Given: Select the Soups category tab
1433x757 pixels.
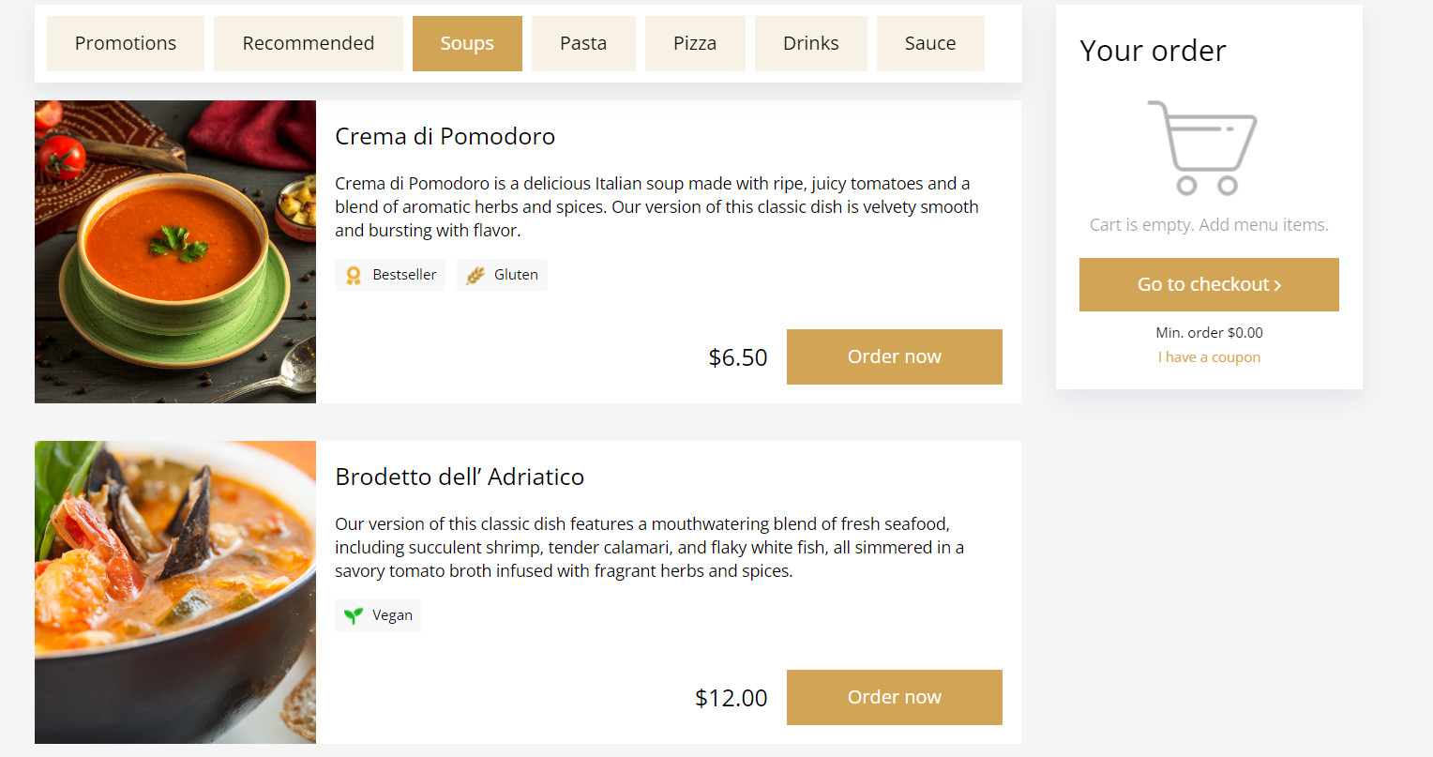Looking at the screenshot, I should 467,43.
